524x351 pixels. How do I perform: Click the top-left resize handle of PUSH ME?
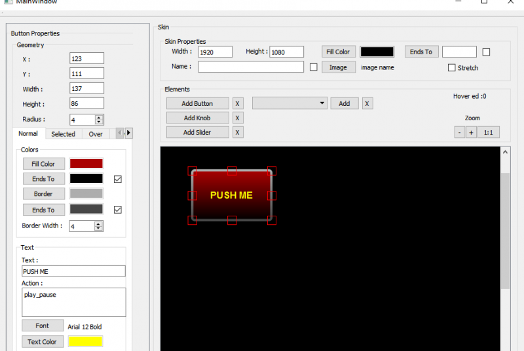[192, 171]
